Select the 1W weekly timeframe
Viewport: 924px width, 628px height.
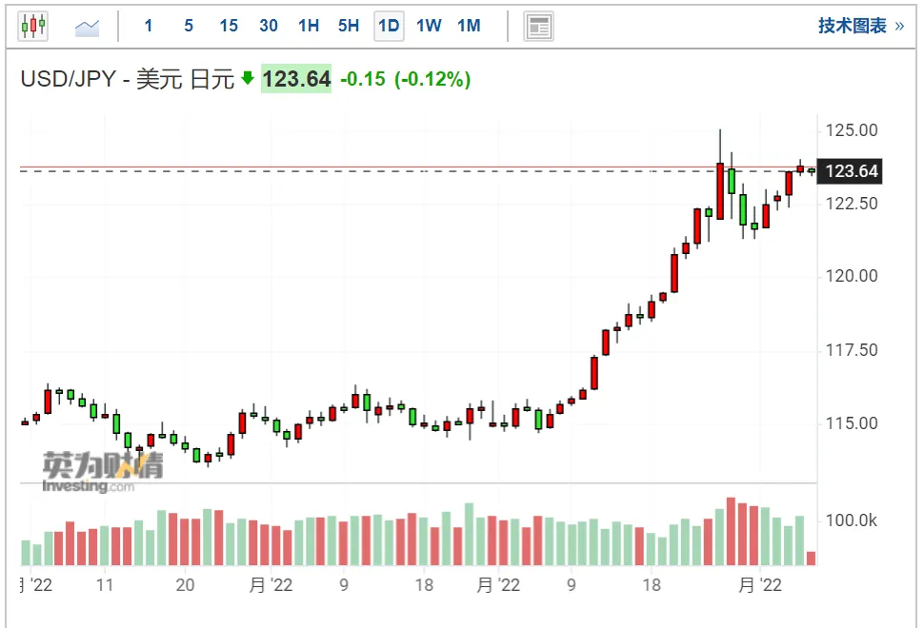click(x=429, y=26)
